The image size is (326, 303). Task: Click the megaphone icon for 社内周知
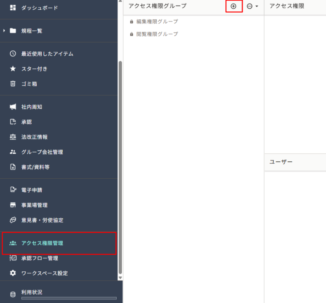pos(13,107)
